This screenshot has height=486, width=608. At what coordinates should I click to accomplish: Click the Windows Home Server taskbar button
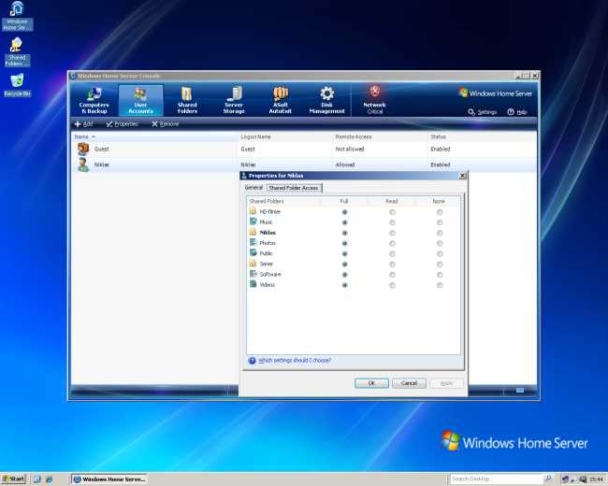109,479
